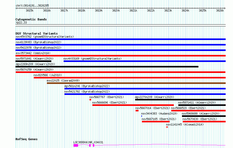Click the 3818k ruler tick label
This screenshot has height=148, width=233.
[81, 10]
